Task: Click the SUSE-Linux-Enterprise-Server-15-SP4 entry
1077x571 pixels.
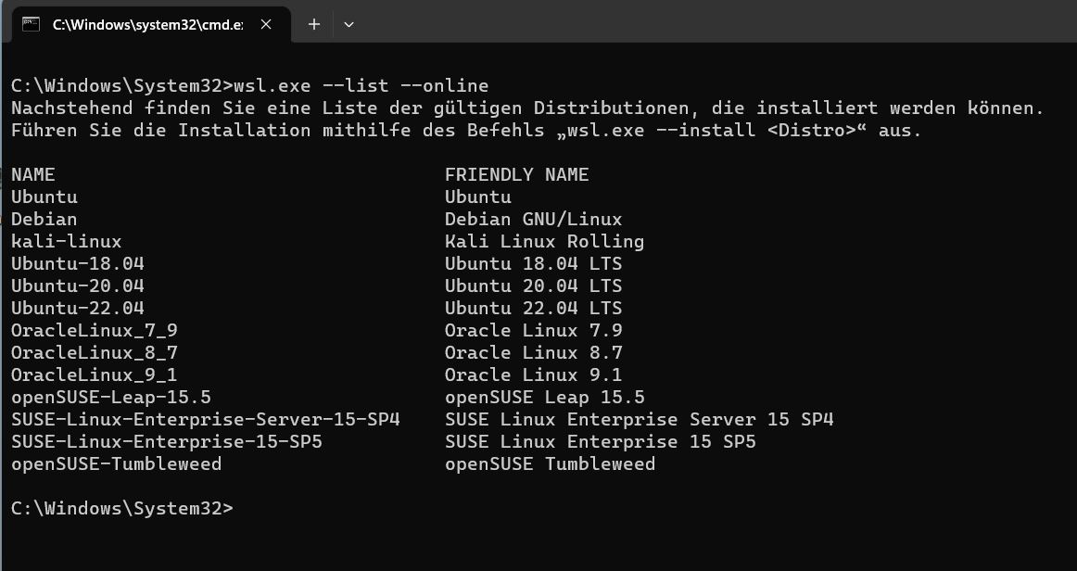Action: pyautogui.click(x=206, y=419)
